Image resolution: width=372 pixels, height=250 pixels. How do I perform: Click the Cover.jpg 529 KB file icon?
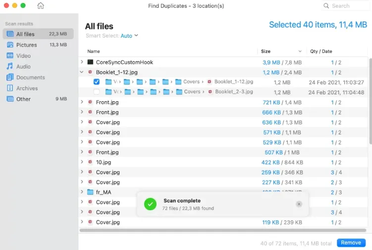point(90,142)
